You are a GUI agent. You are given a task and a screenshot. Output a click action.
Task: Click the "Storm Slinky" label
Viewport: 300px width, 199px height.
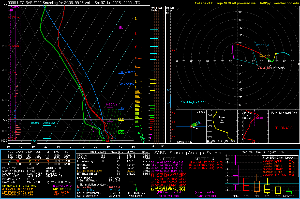[184, 142]
